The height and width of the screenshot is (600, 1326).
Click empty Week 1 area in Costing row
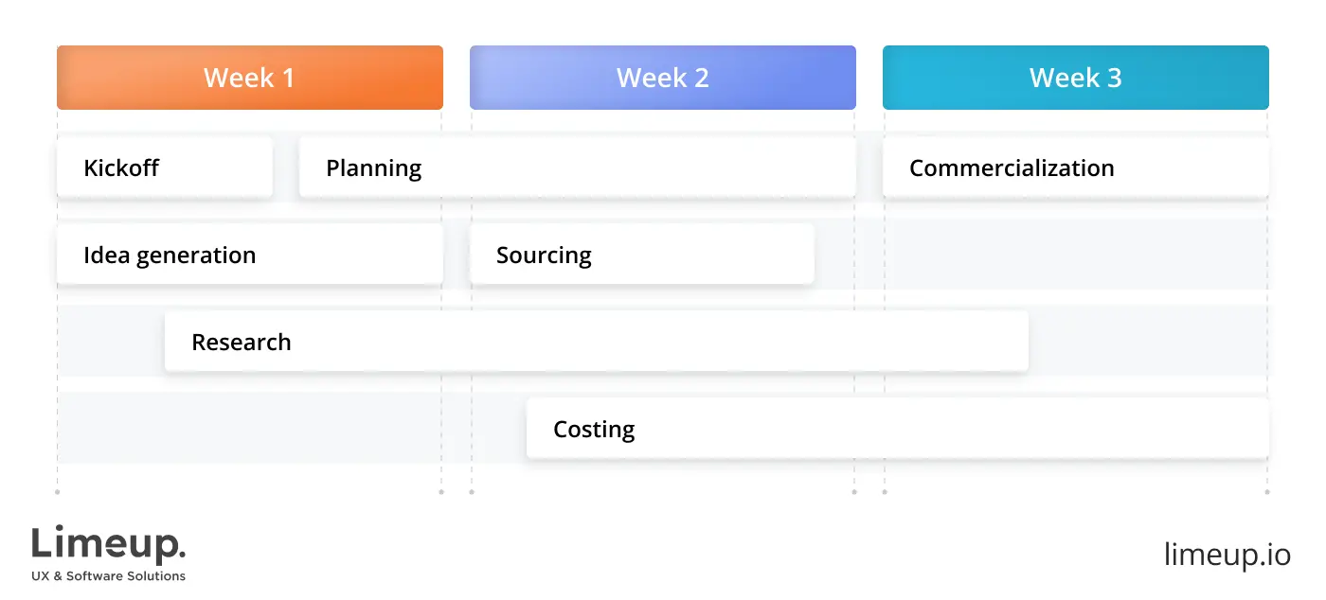click(250, 429)
